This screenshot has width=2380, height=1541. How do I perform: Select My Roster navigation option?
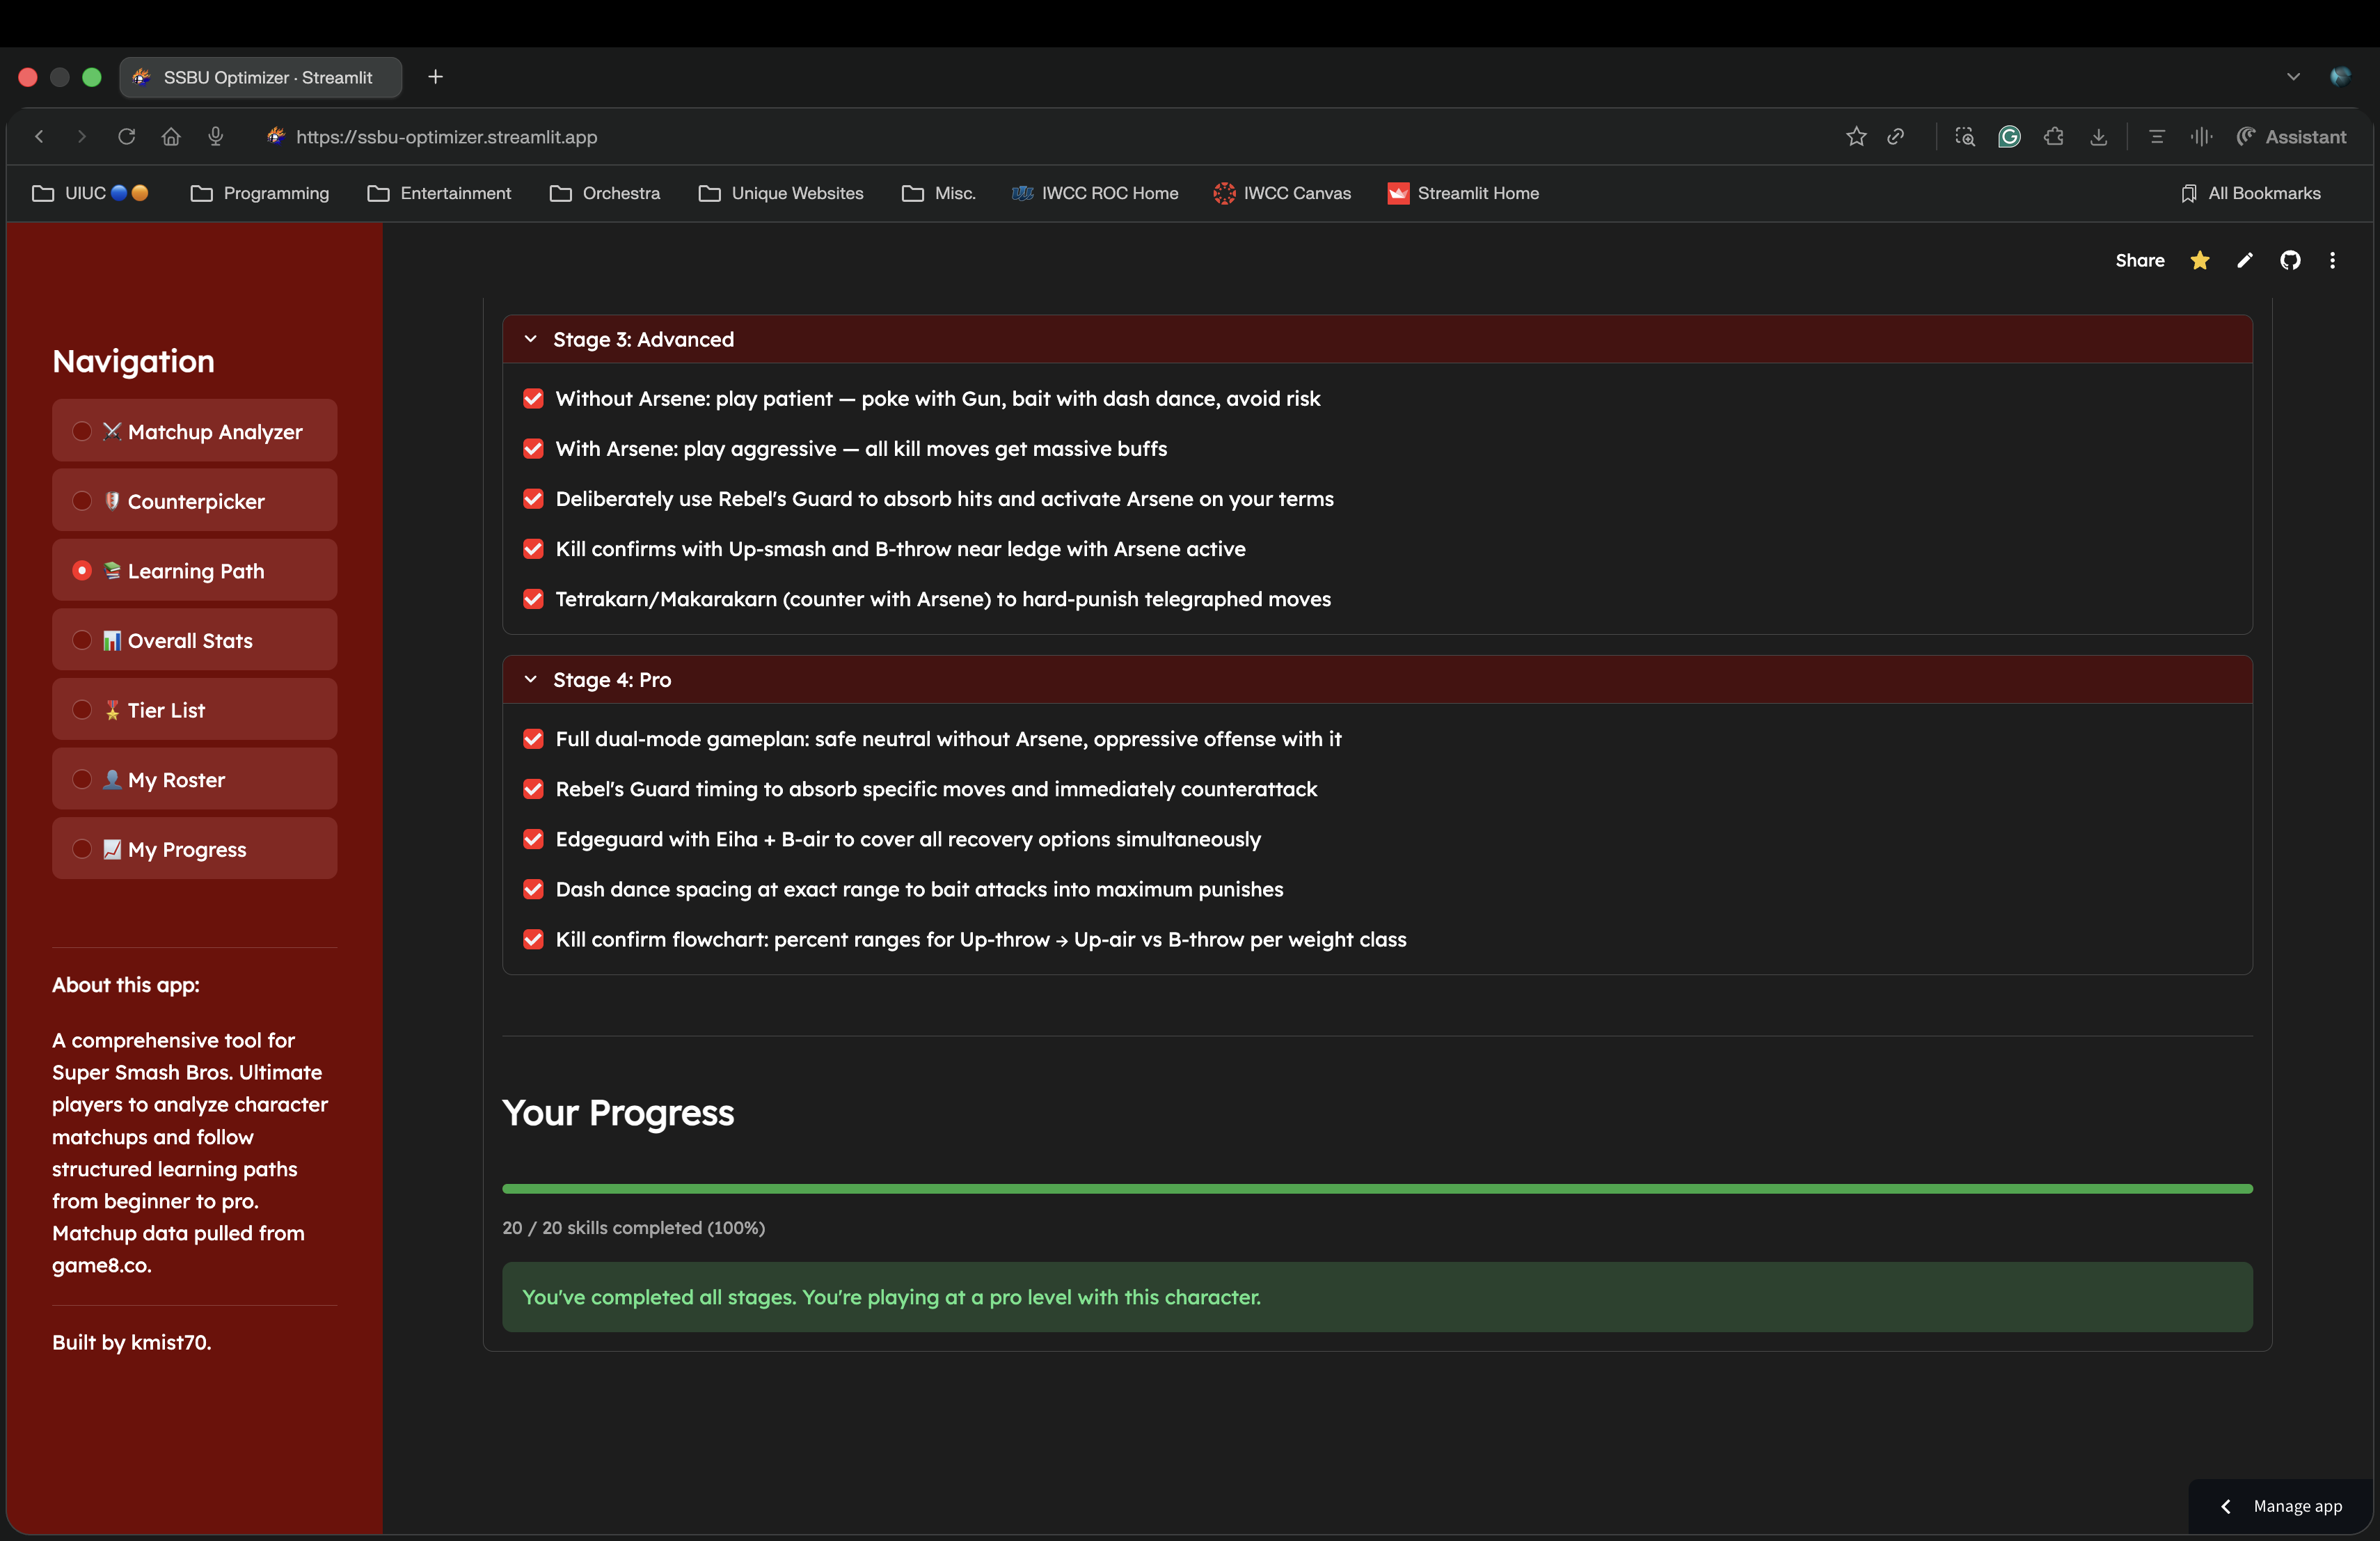tap(194, 779)
